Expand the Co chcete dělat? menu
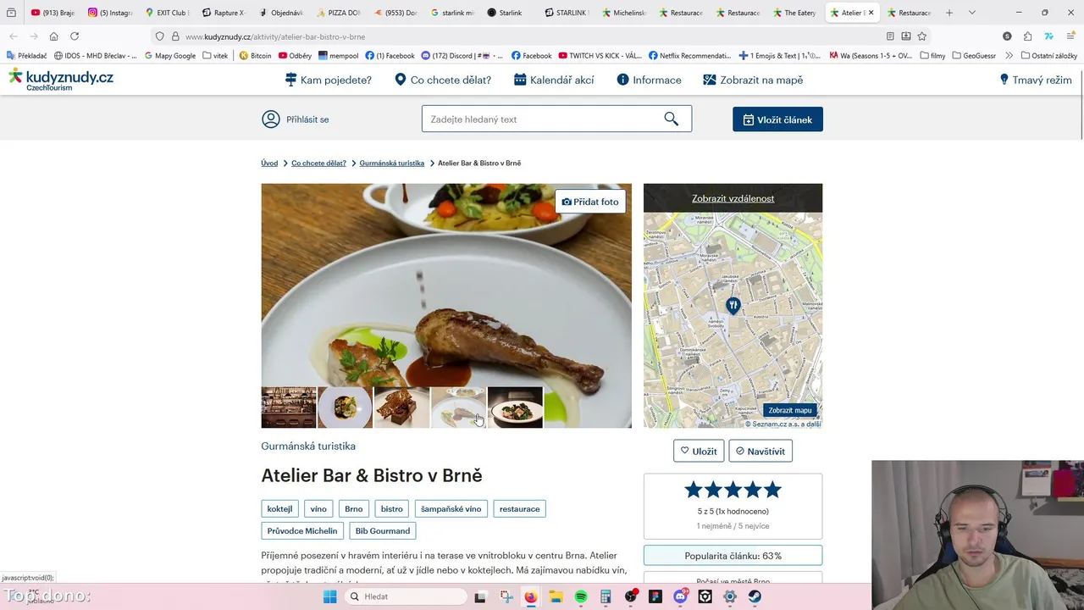Image resolution: width=1084 pixels, height=610 pixels. pos(443,80)
